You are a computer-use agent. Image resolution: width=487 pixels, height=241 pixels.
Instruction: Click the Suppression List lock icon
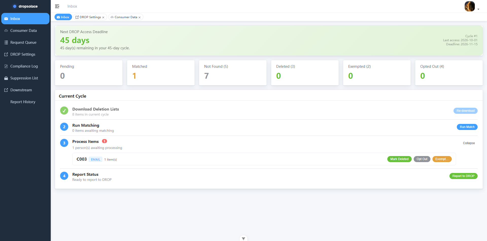coord(6,78)
